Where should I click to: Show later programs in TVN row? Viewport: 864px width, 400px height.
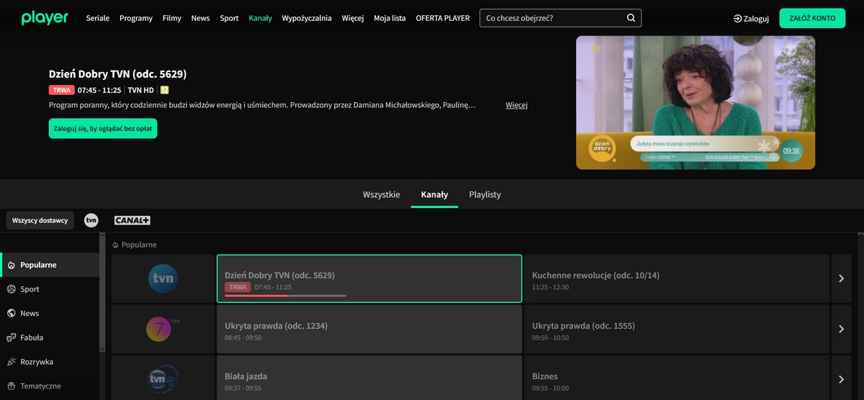[841, 278]
